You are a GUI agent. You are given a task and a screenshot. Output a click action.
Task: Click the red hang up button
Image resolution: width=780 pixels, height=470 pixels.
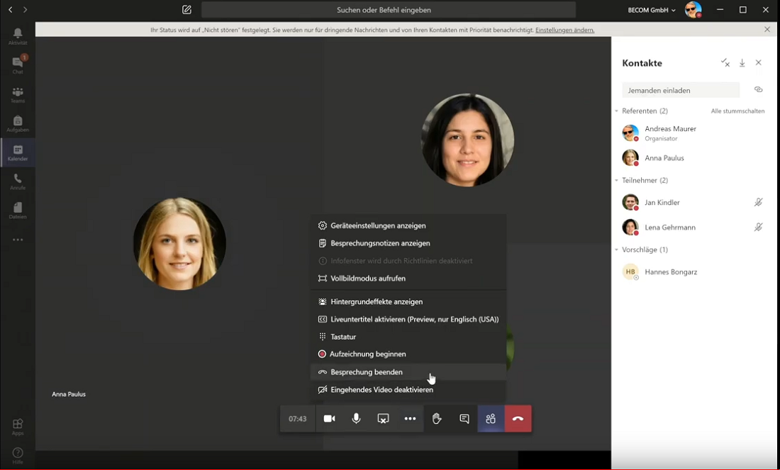click(x=518, y=419)
